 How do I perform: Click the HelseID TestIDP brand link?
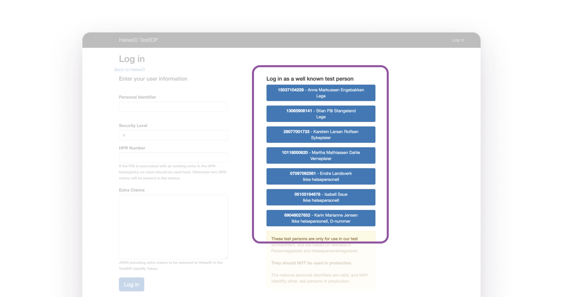point(138,40)
